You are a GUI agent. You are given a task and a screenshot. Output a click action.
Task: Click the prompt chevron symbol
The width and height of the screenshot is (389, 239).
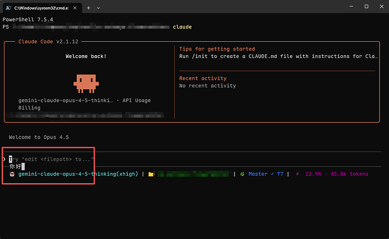[4, 159]
